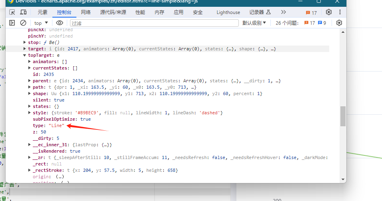Viewport: 382px width, 201px height.
Task: Switch to the Lighthouse tab
Action: pyautogui.click(x=228, y=12)
